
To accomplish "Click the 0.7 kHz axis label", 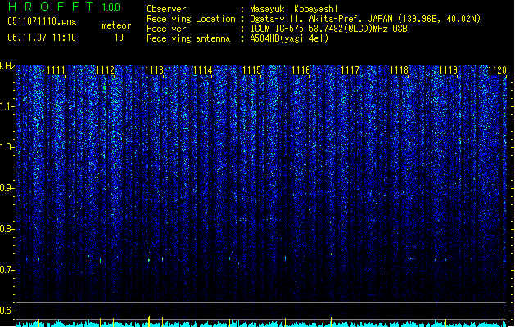I will (7, 270).
